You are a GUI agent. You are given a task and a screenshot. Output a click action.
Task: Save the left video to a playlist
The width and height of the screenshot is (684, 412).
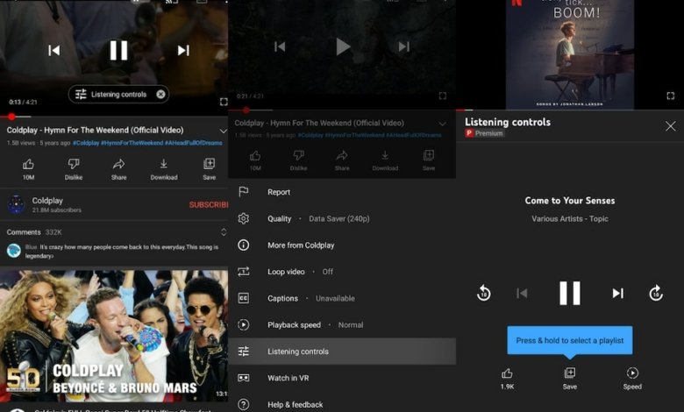point(209,169)
